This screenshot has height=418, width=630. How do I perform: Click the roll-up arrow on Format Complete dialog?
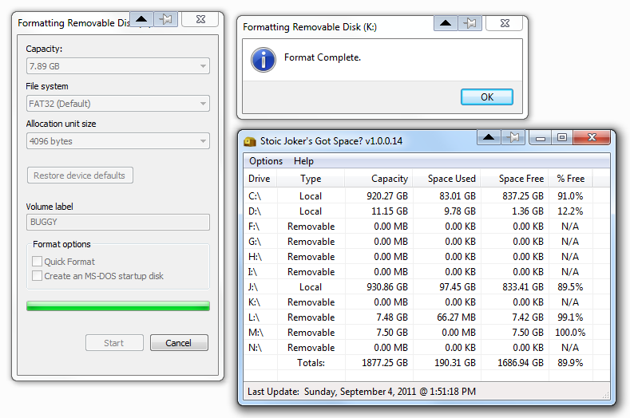(446, 23)
